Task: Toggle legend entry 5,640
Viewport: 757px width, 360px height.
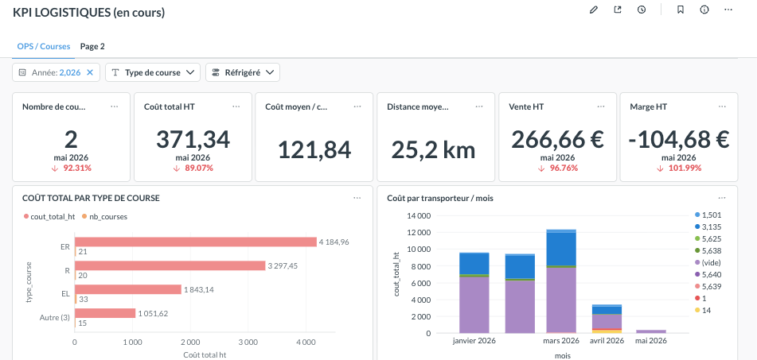Action: click(x=708, y=275)
